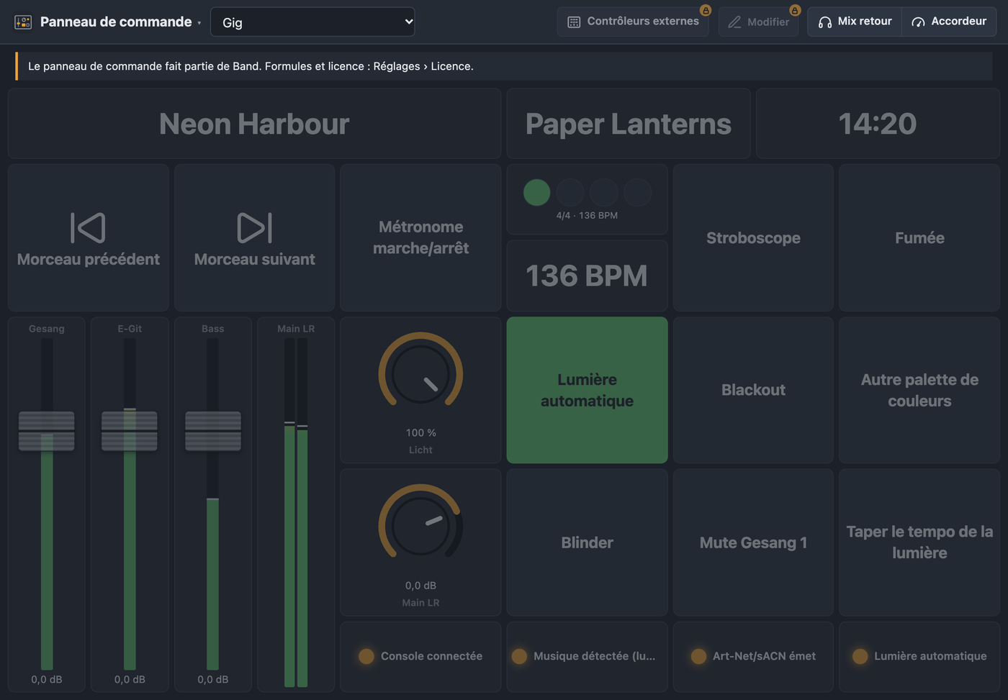Click the license info banner text
Screen dimensions: 1008x700
click(x=251, y=66)
